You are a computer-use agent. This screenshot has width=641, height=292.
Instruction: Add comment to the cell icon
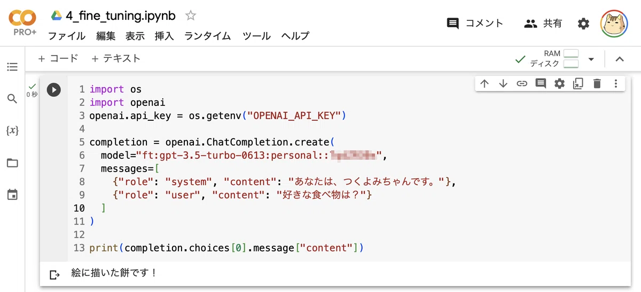[541, 83]
